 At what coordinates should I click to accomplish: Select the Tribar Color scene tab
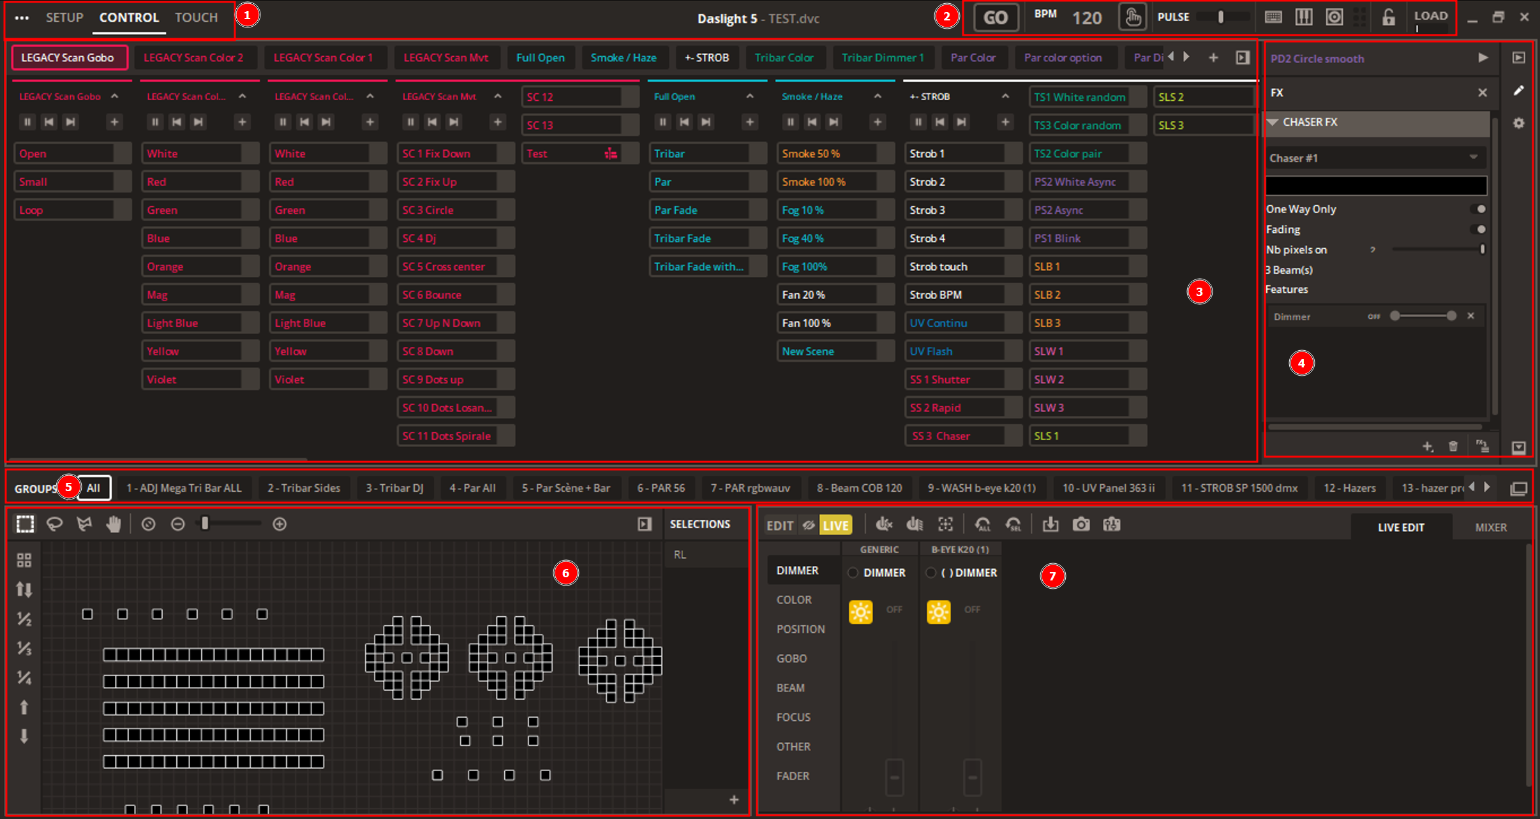(784, 57)
